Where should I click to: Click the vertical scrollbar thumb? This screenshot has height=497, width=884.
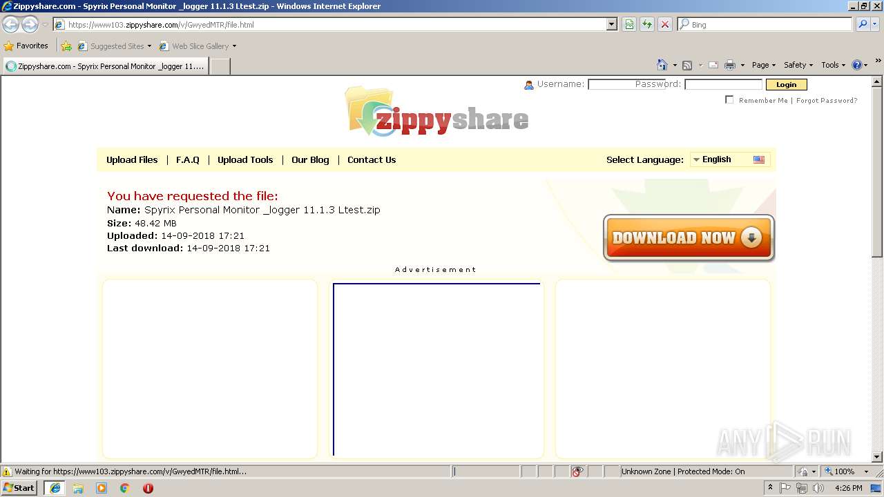[x=877, y=172]
